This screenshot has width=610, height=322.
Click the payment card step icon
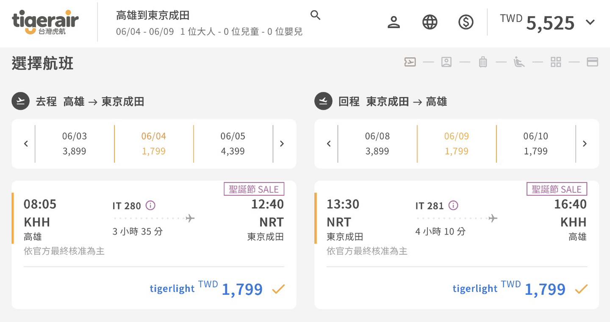pyautogui.click(x=592, y=62)
